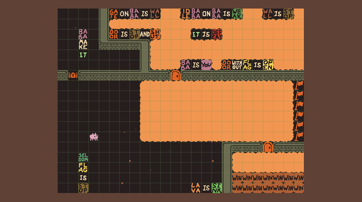Select the DOOR tile before WITHOUT
The width and height of the screenshot is (362, 202).
click(x=227, y=65)
